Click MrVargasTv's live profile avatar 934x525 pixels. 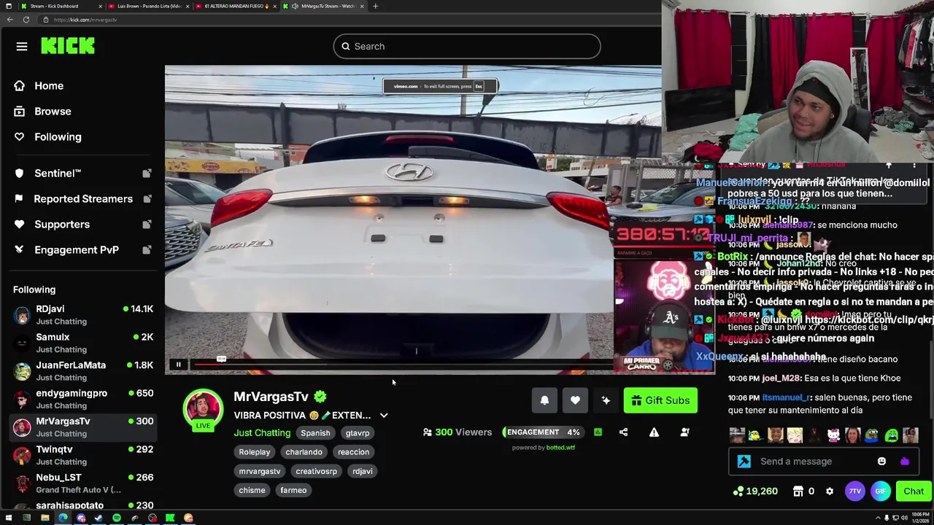[203, 409]
